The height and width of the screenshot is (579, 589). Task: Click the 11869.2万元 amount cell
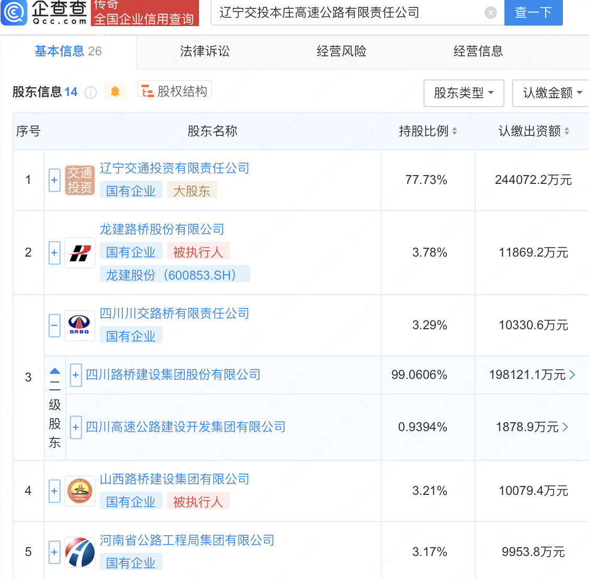coord(533,252)
